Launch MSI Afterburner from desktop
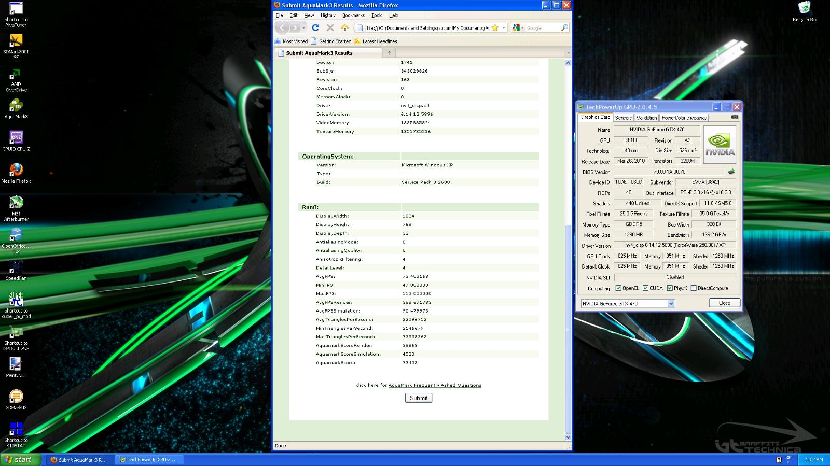Image resolution: width=830 pixels, height=466 pixels. coord(16,208)
